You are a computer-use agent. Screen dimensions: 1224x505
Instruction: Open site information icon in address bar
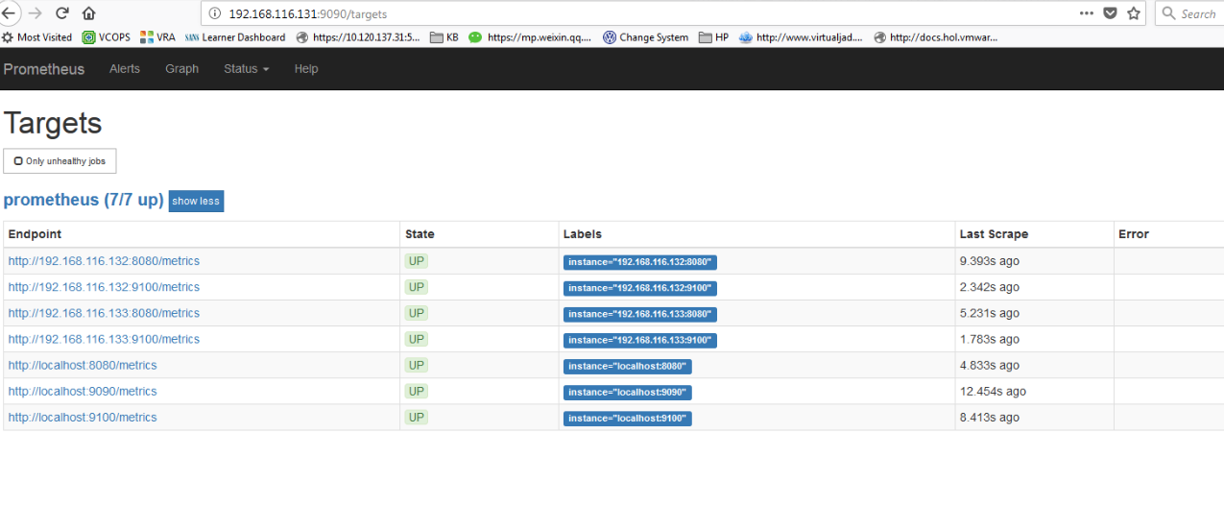[x=214, y=14]
